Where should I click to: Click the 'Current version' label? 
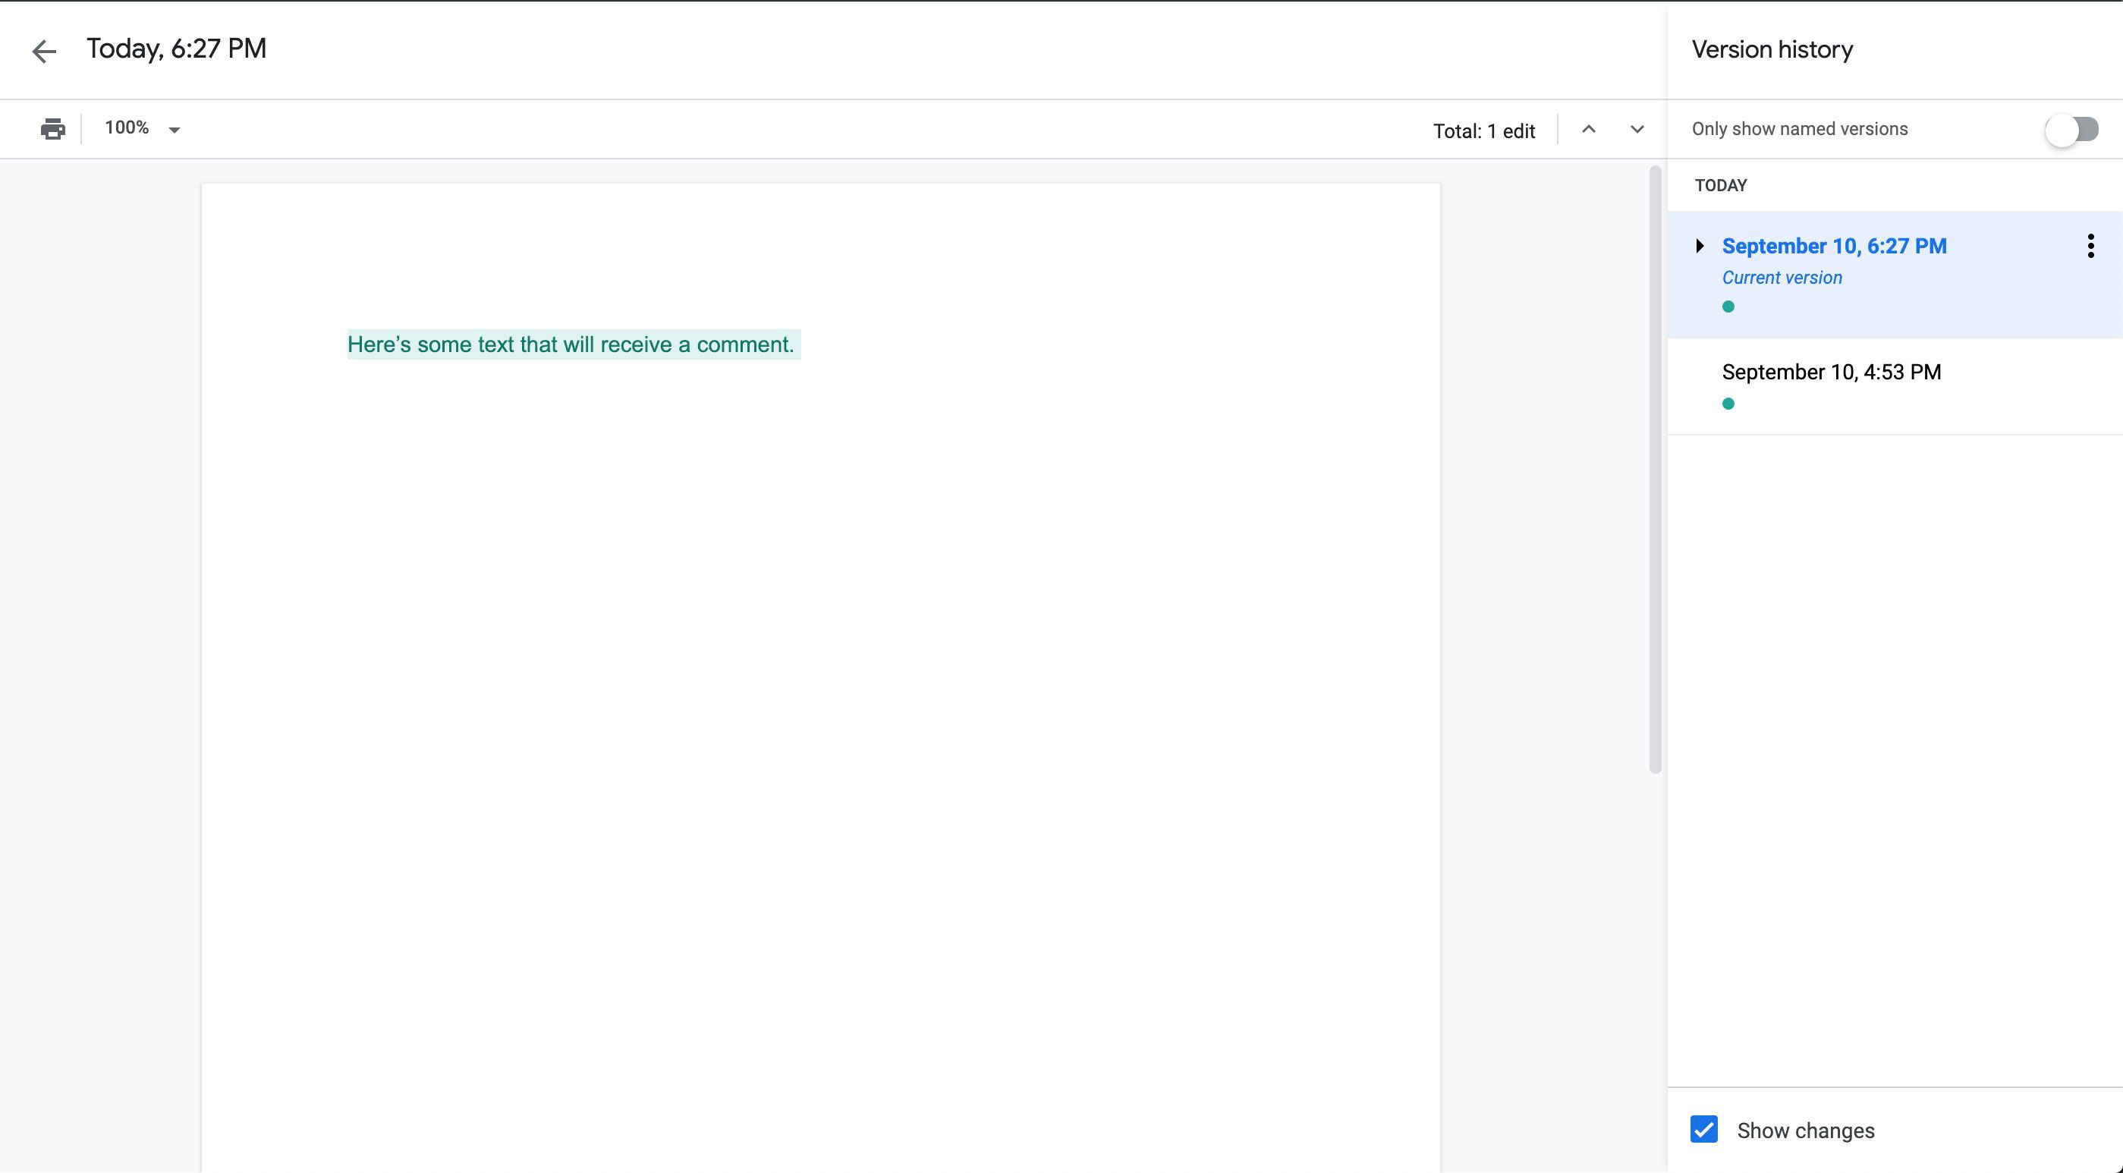1782,278
